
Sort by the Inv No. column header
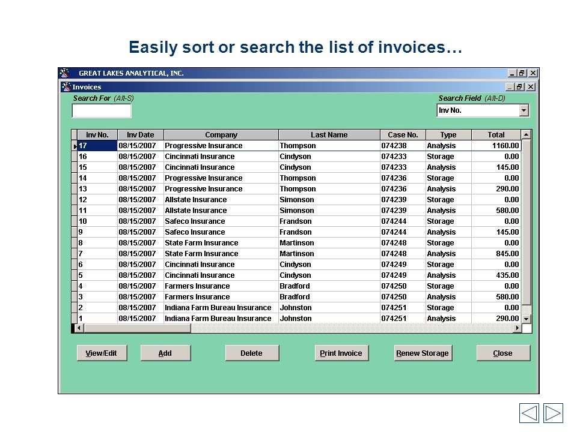click(x=97, y=135)
